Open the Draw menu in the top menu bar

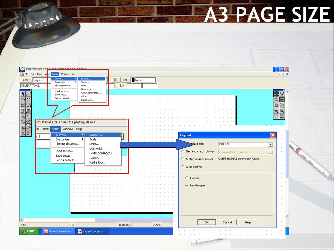[x=40, y=74]
